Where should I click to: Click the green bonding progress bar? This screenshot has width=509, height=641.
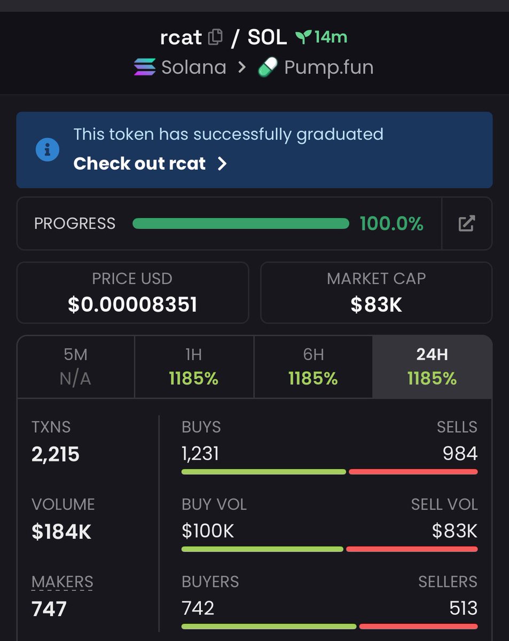pyautogui.click(x=240, y=223)
